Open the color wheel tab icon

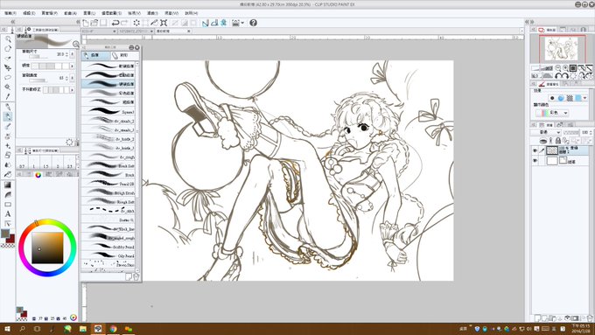38,175
